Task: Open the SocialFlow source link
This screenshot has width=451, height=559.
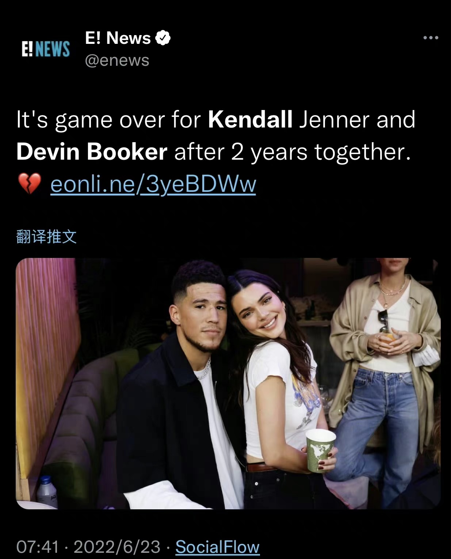Action: 217,547
